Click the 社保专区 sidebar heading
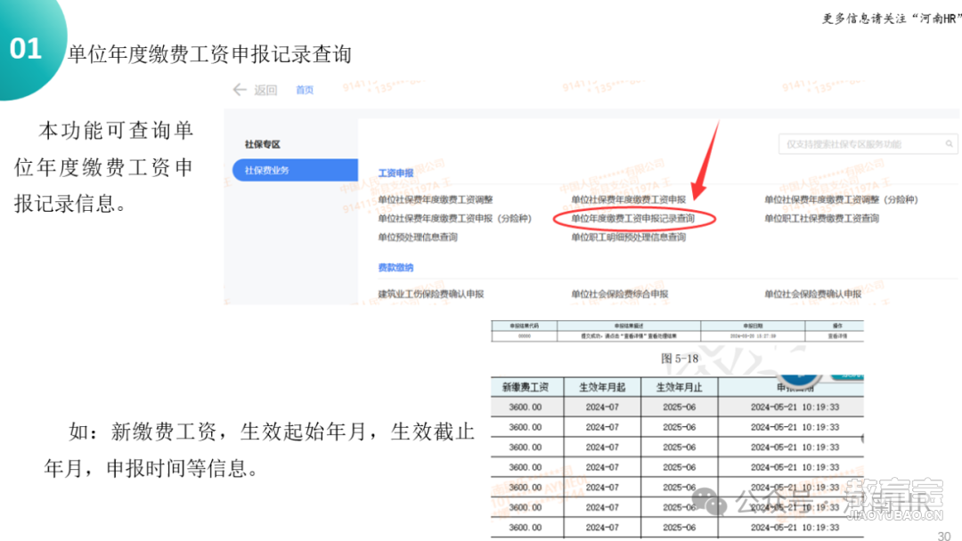 263,145
